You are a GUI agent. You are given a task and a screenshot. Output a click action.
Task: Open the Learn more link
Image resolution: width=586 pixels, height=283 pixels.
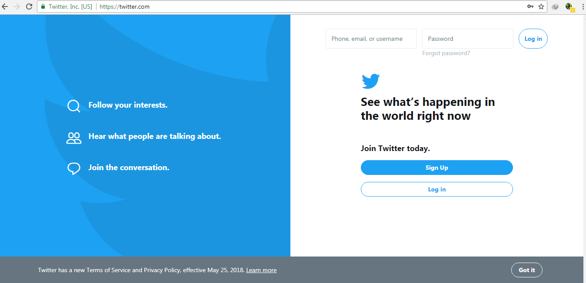(x=261, y=270)
